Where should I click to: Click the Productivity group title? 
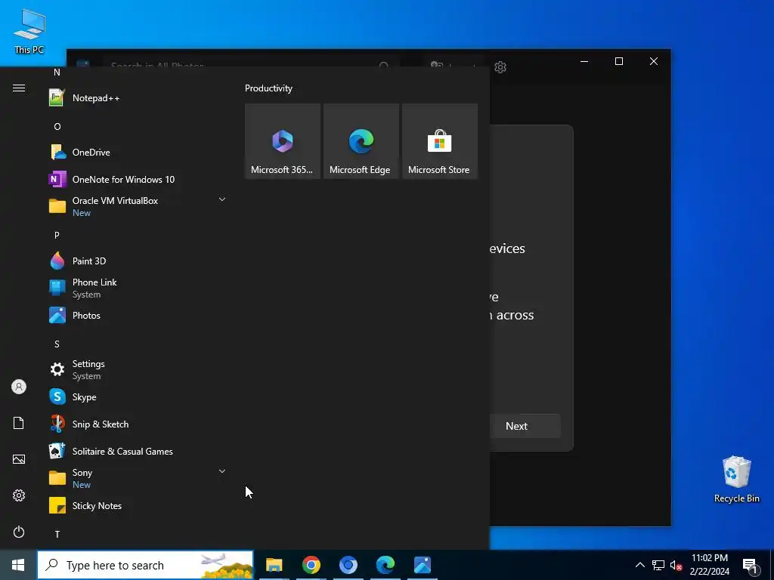[x=268, y=88]
